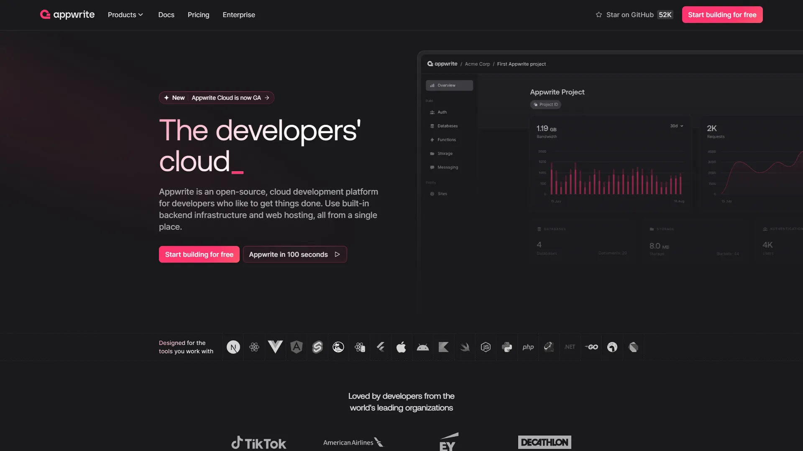Click the Flutter logo icon

(x=381, y=347)
